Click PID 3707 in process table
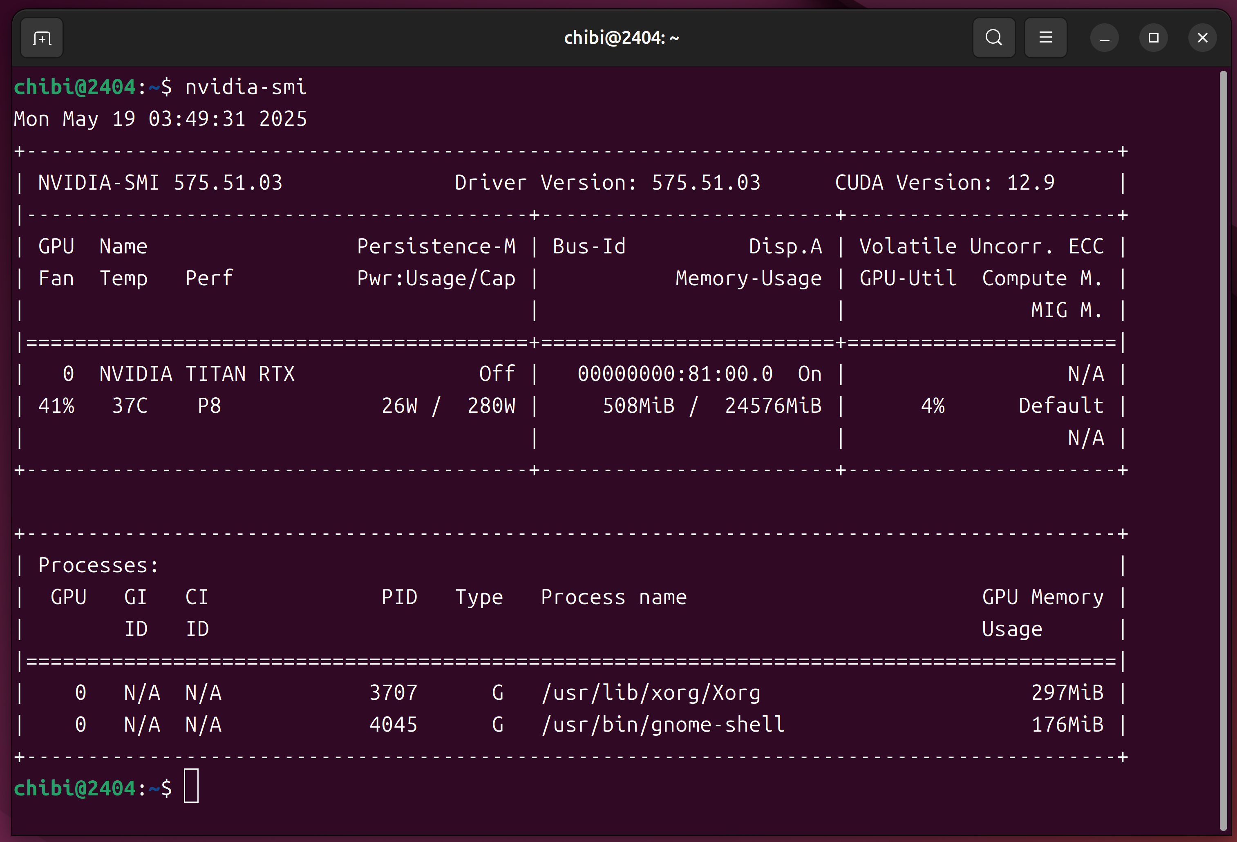 [x=394, y=692]
